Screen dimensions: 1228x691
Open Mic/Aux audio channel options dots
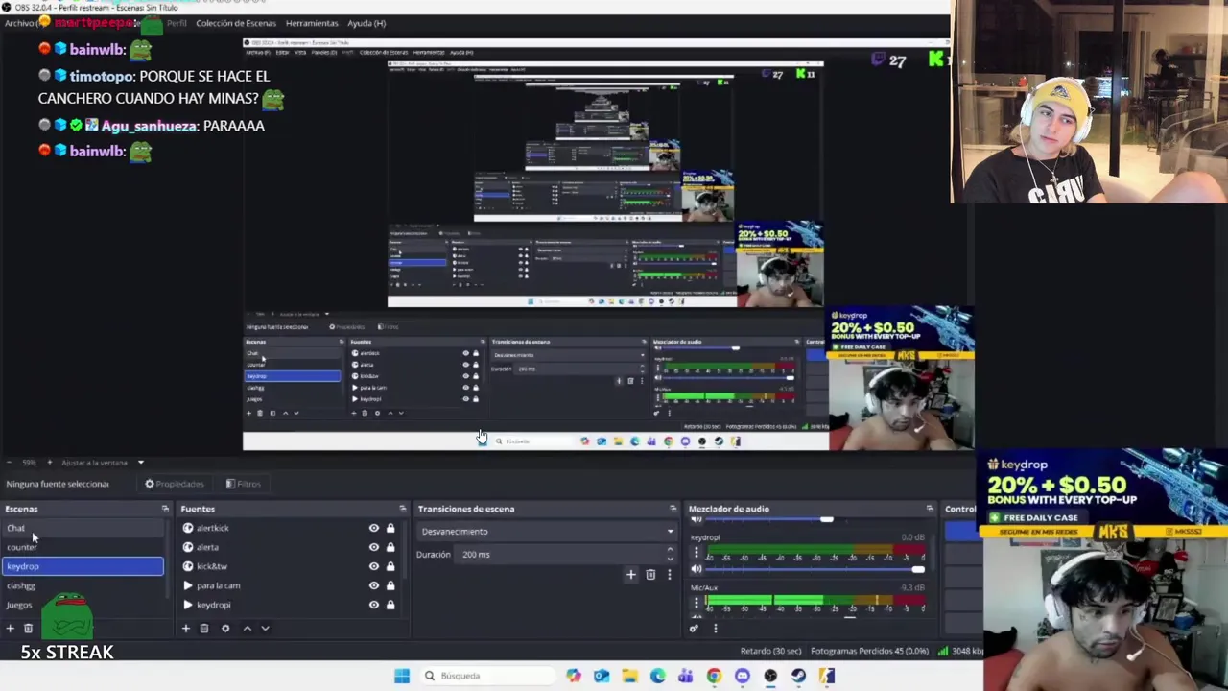pos(697,603)
